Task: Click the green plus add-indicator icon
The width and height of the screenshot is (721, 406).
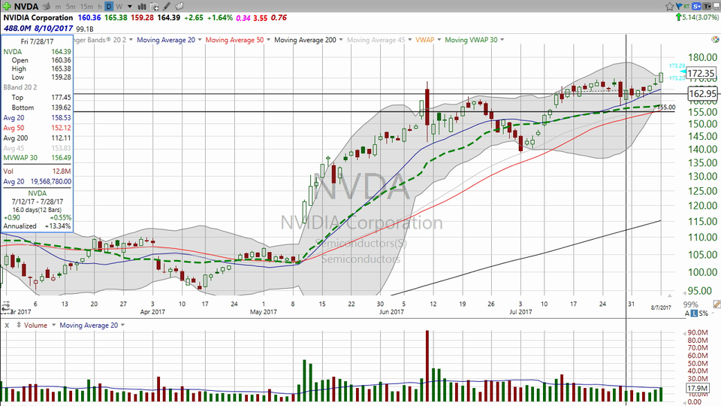Action: coord(7,7)
